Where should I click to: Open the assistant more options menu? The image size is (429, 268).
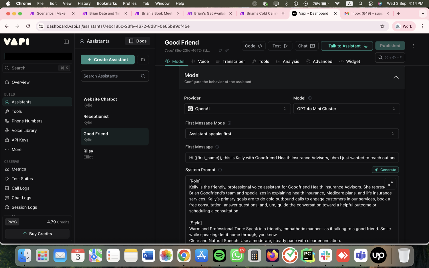(413, 46)
